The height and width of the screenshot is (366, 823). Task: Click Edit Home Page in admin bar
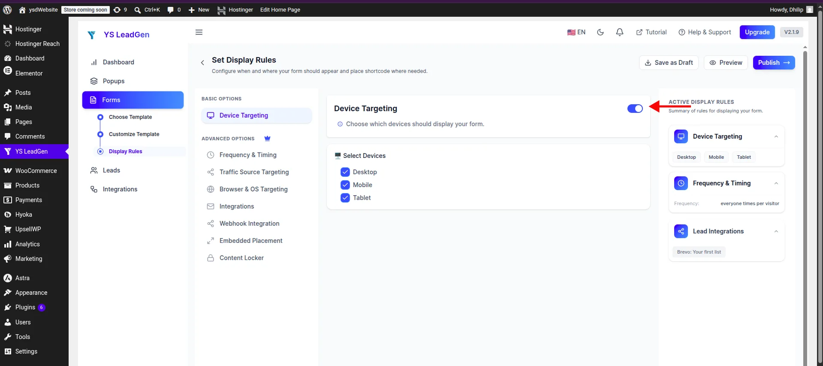280,10
